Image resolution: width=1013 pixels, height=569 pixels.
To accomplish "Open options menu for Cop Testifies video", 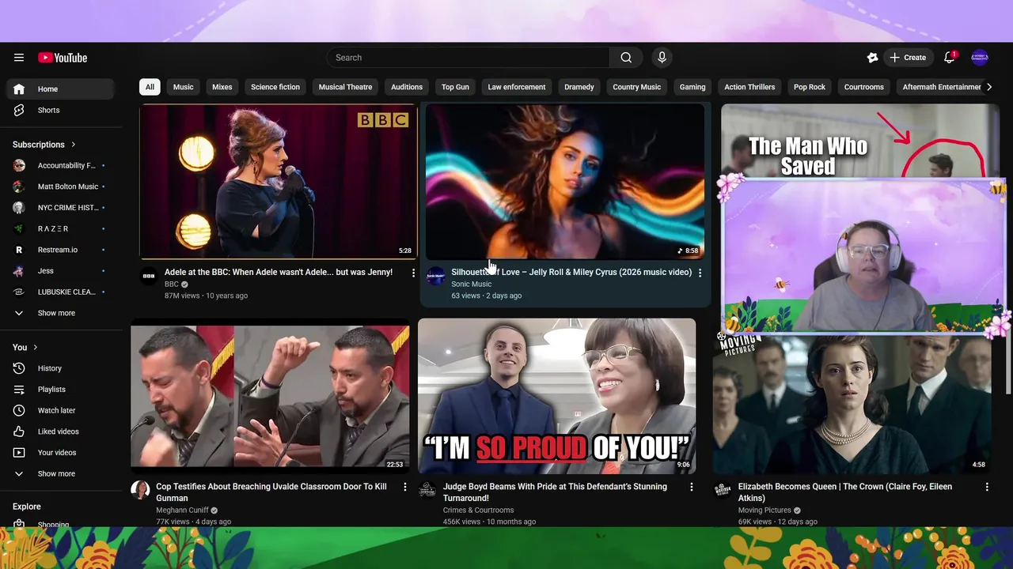I will [404, 487].
